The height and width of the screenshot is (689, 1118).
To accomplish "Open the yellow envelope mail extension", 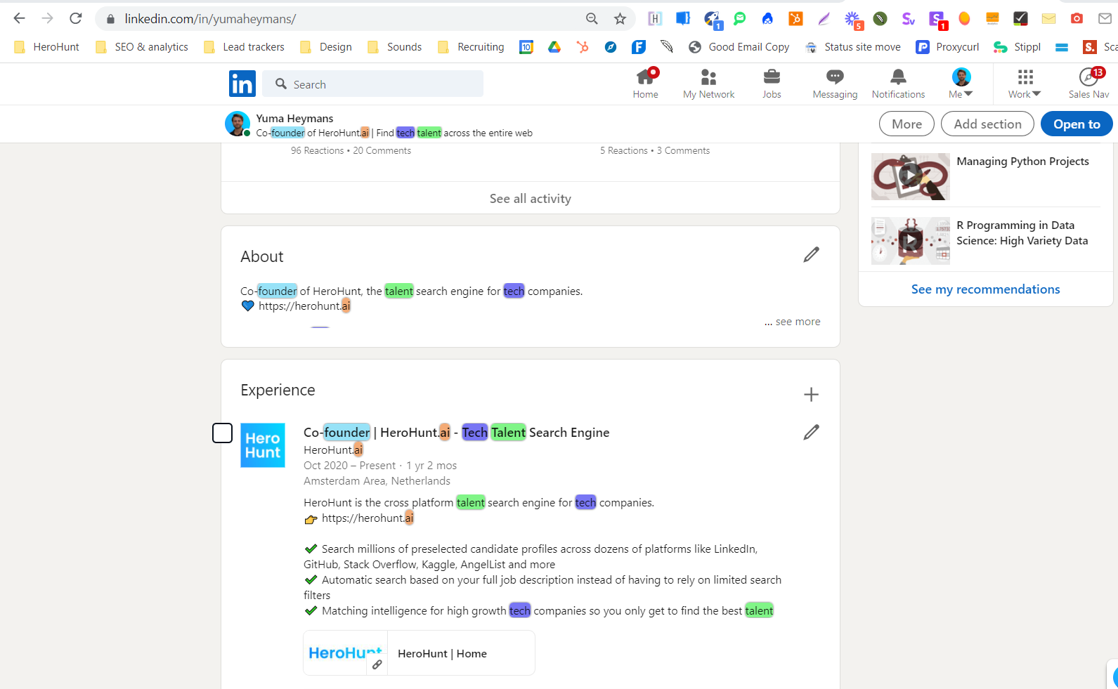I will click(1048, 19).
